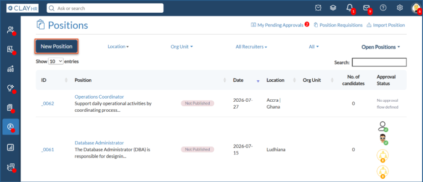Sort by the Org Unit column arrows

pyautogui.click(x=332, y=80)
